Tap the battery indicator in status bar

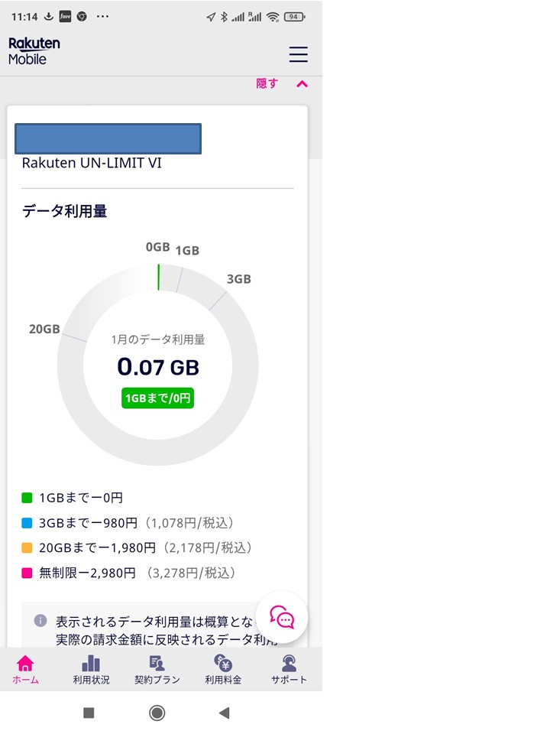tap(294, 17)
